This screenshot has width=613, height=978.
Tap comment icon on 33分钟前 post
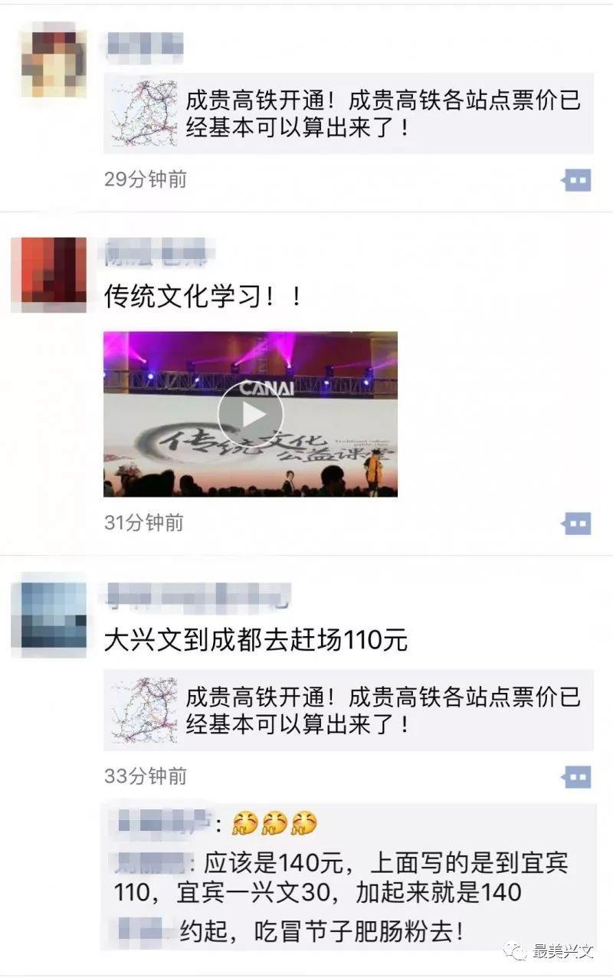tap(577, 776)
